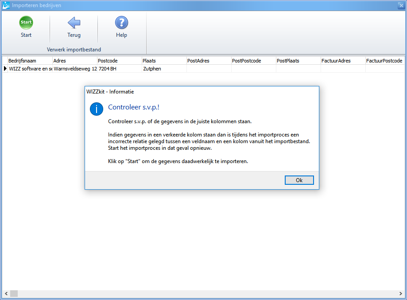This screenshot has width=407, height=300.
Task: Close the Importeren bedrijven window
Action: pos(401,5)
